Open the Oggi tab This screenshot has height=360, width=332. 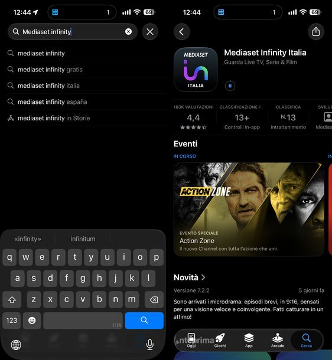click(191, 341)
